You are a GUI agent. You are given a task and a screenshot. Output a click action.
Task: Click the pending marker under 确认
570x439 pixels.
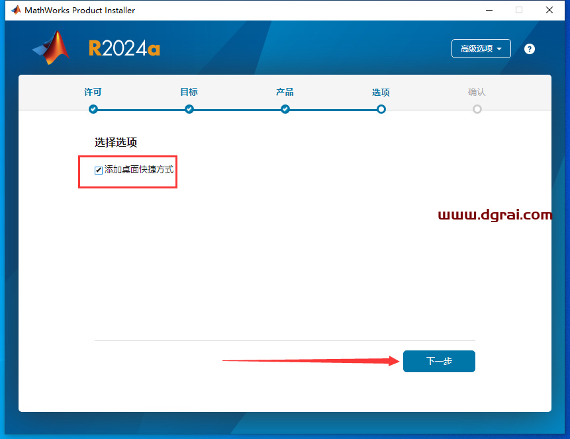click(x=477, y=109)
